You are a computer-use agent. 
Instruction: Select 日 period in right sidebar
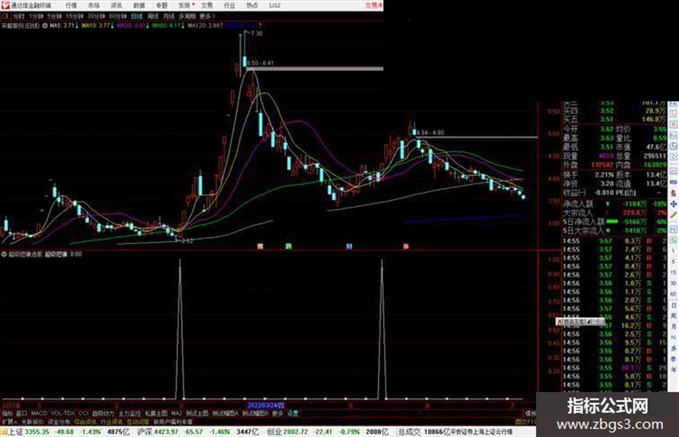click(x=674, y=306)
